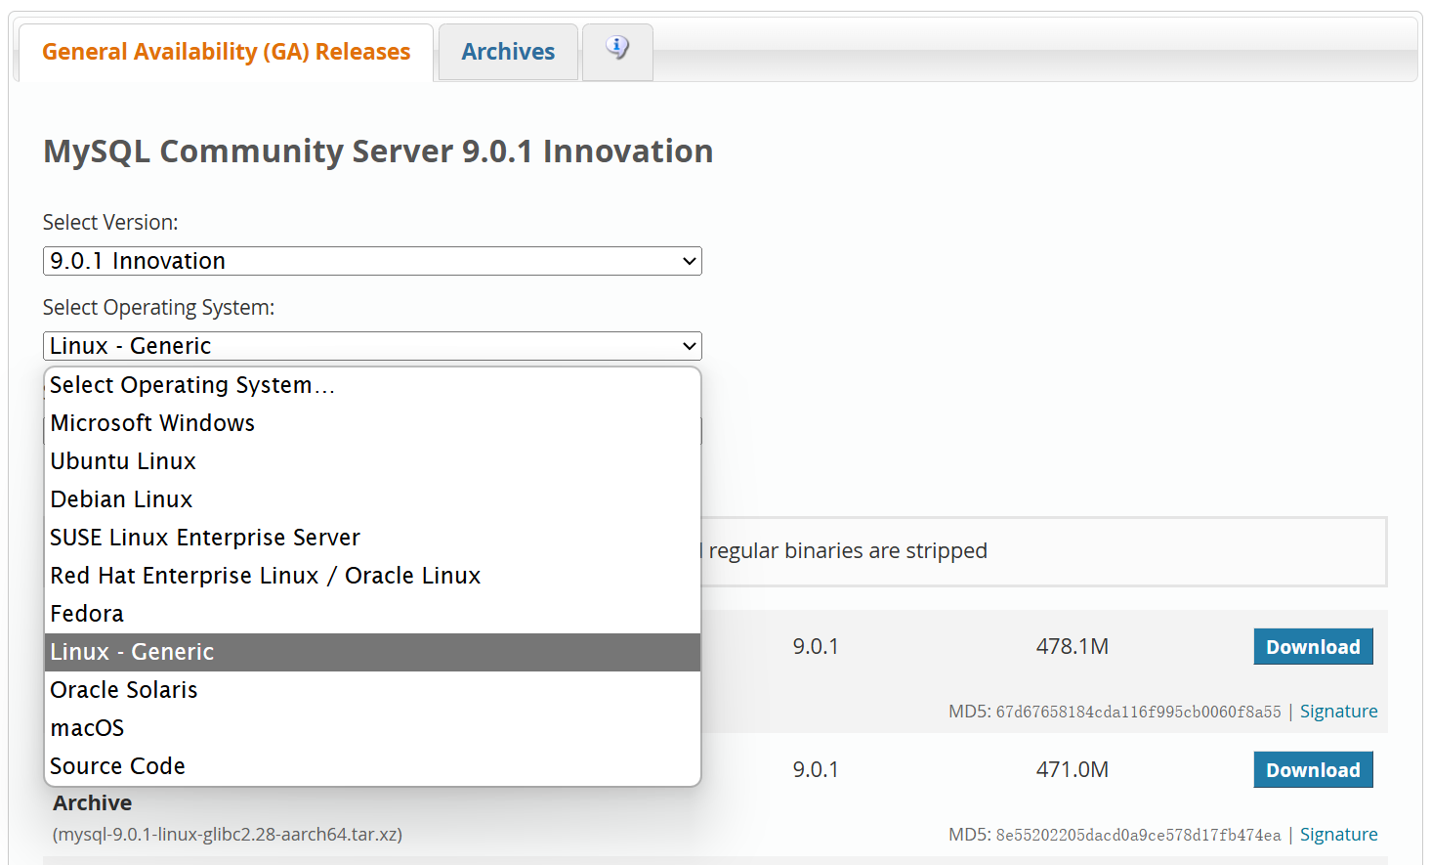The height and width of the screenshot is (865, 1431).
Task: Download the 471.0M aarch64 archive
Action: 1313,770
